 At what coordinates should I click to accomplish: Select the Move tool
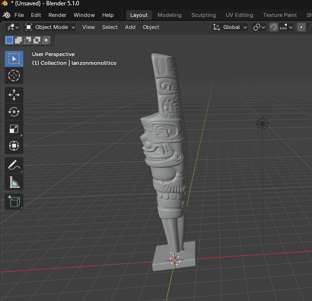[14, 95]
